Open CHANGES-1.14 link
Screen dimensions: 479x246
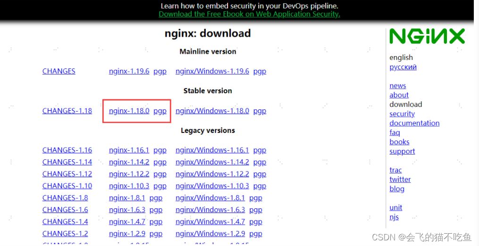pos(67,162)
